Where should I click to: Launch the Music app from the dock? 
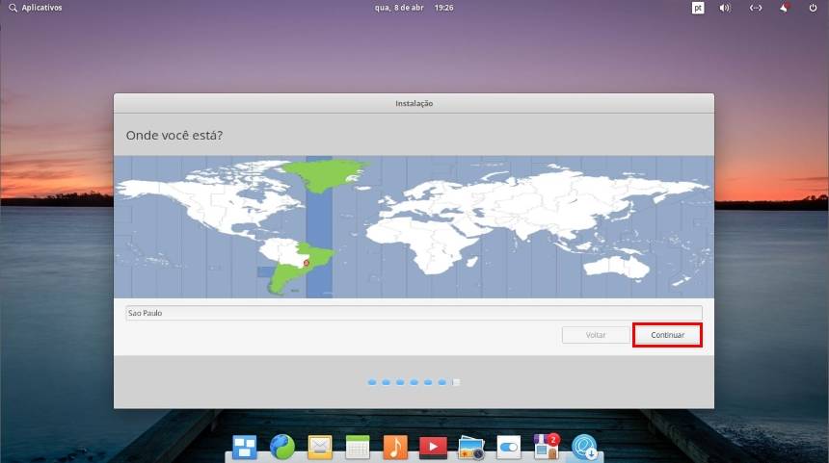coord(395,446)
